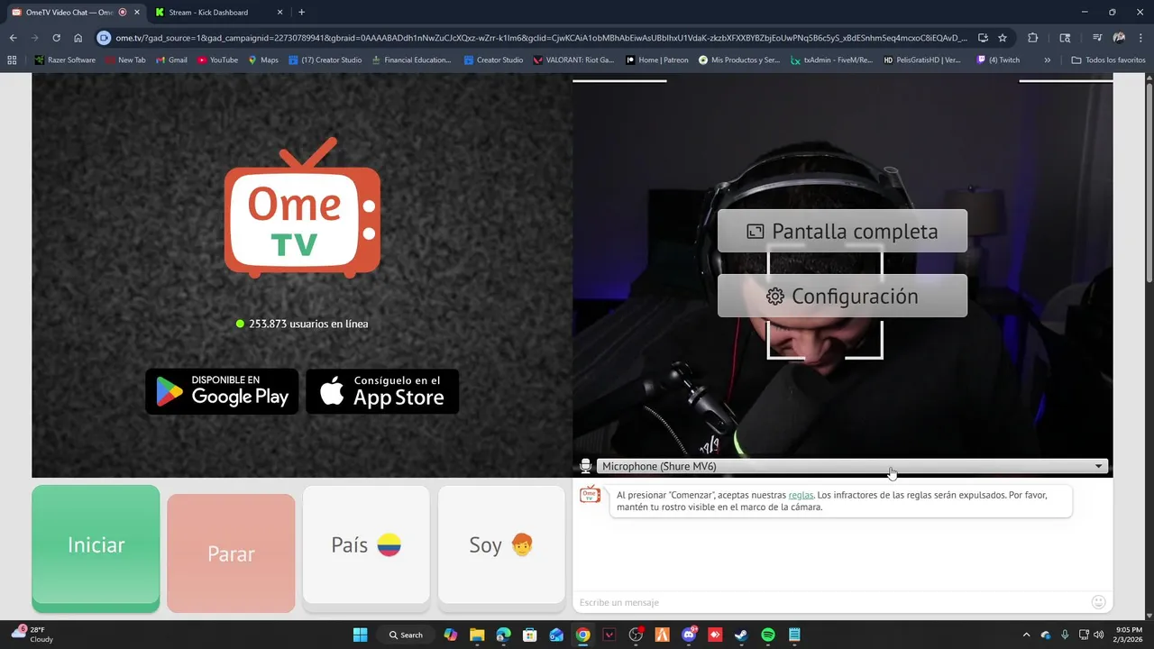Open the VALORANT: Riot Games bookmark
Image resolution: width=1154 pixels, height=649 pixels.
tap(574, 60)
